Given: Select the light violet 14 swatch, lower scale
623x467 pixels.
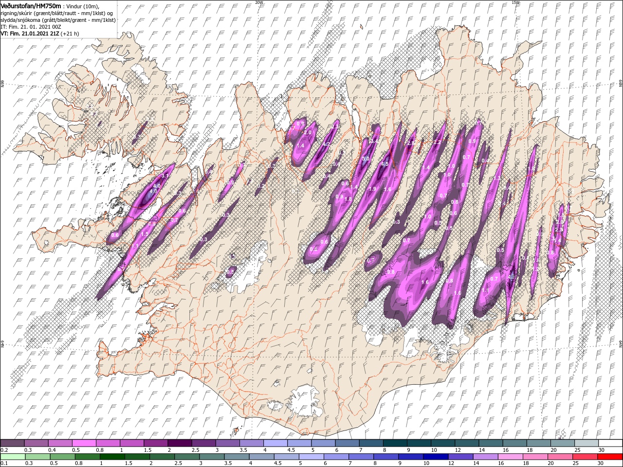Looking at the screenshot, I should tap(486, 457).
